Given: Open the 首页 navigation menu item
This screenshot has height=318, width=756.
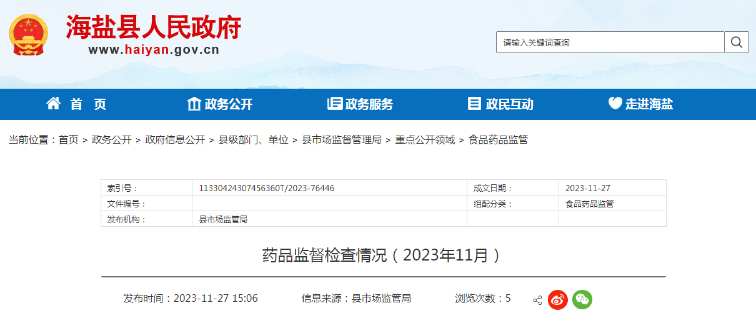Looking at the screenshot, I should click(x=76, y=104).
